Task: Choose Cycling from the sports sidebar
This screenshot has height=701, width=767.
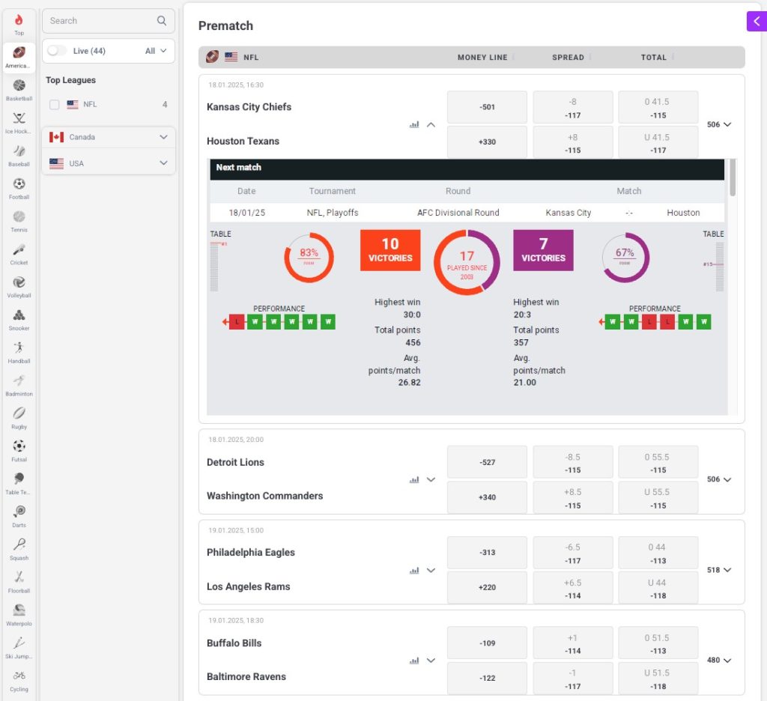Action: pyautogui.click(x=19, y=681)
